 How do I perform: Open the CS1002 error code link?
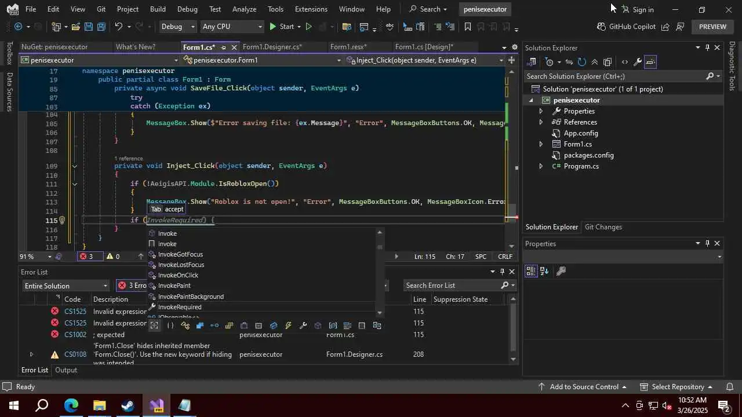point(75,335)
